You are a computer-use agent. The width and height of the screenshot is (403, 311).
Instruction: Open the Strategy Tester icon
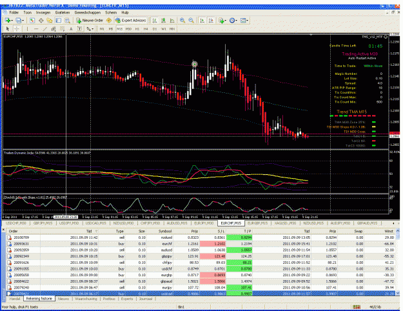coord(67,20)
